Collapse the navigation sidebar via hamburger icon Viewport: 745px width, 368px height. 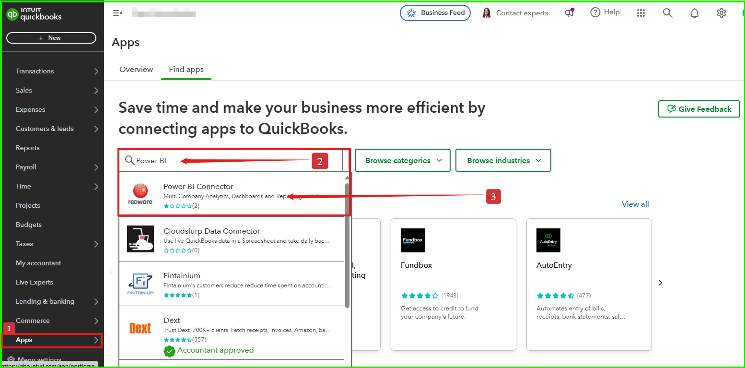(117, 13)
